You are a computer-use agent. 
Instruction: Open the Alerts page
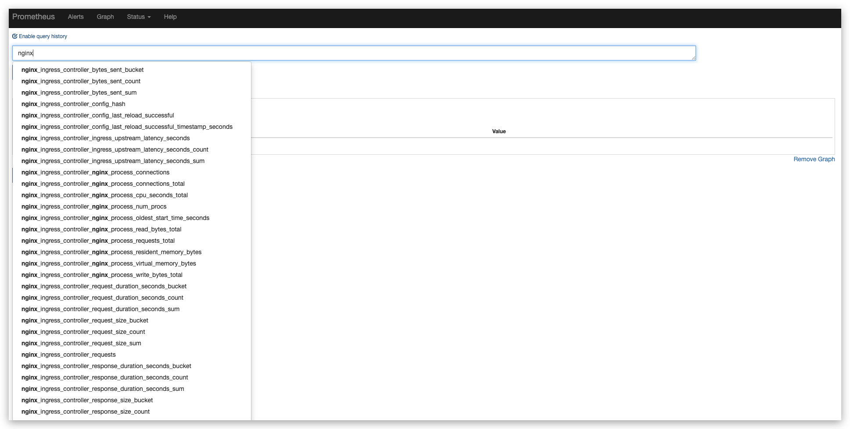coord(75,17)
